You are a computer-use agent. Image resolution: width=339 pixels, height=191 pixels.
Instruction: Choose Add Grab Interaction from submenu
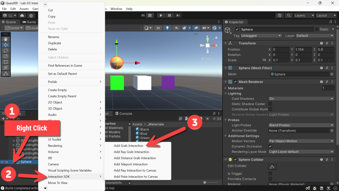pyautogui.click(x=128, y=146)
